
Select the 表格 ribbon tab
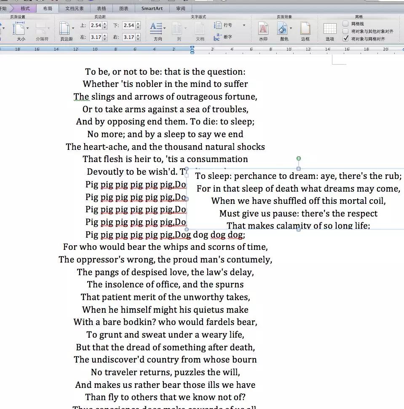click(x=102, y=8)
